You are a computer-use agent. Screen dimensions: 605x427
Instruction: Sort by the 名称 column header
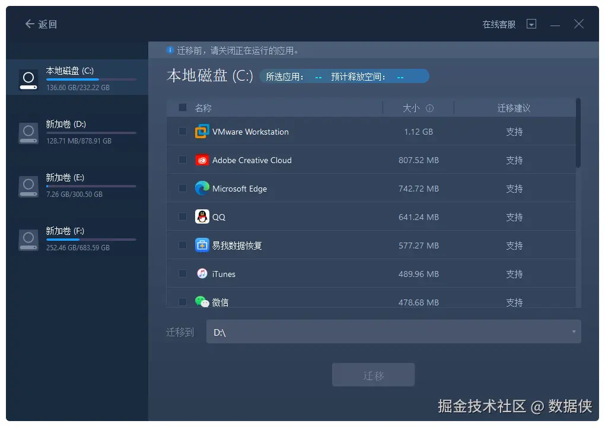click(203, 108)
